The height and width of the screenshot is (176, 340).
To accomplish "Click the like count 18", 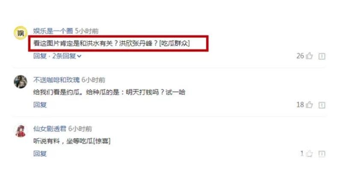I will tap(300, 105).
